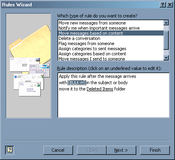Click the rule list scroll up arrow
The width and height of the screenshot is (175, 160).
pyautogui.click(x=166, y=23)
